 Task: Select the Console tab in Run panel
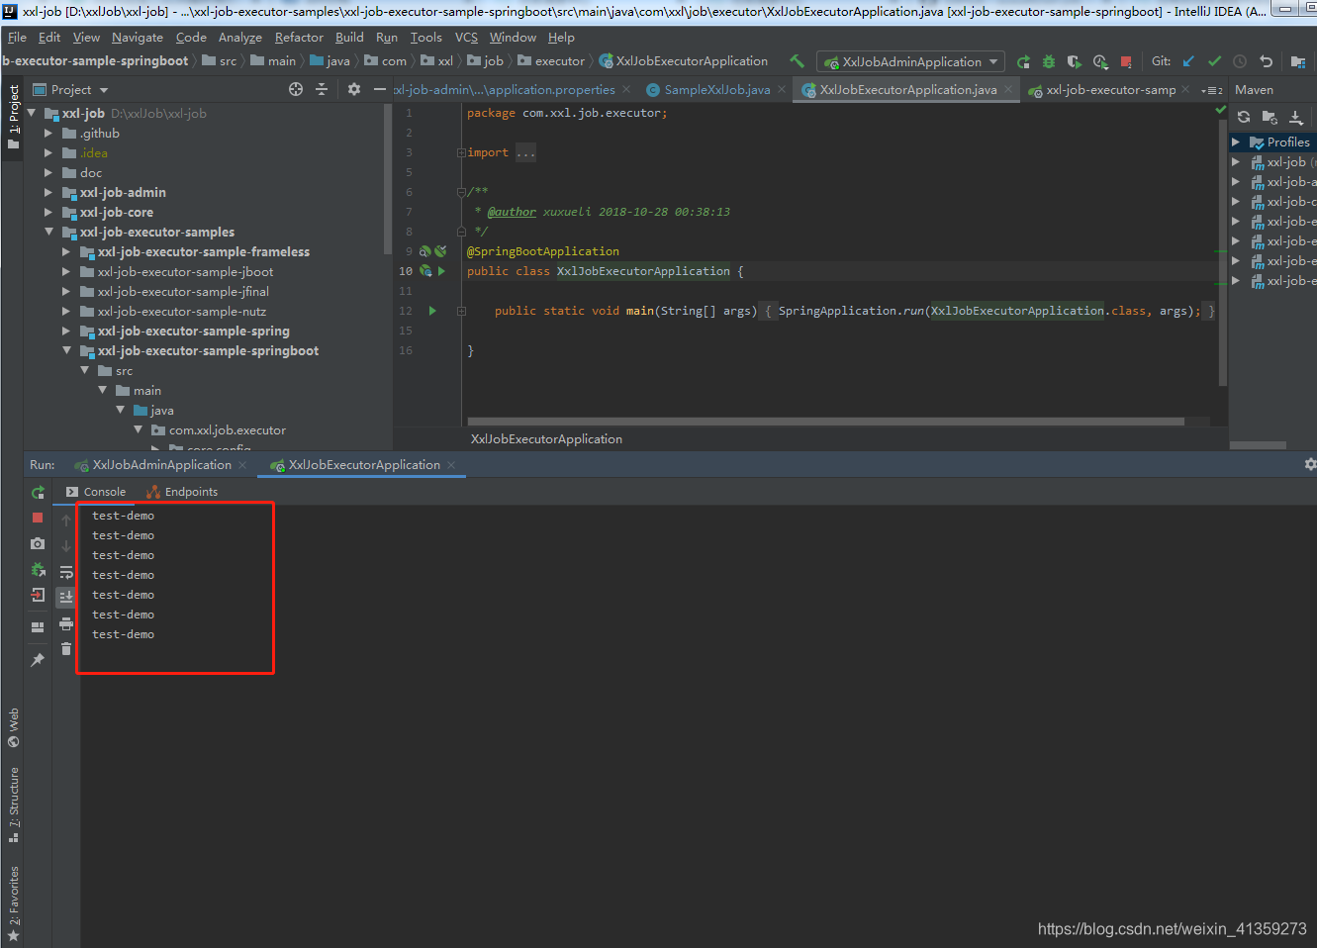[x=96, y=492]
